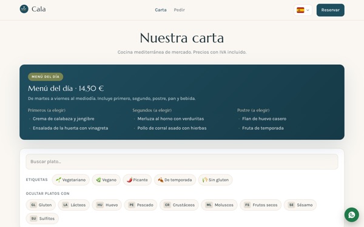Click the PE pescado allergen badge
The image size is (364, 227).
pyautogui.click(x=132, y=205)
